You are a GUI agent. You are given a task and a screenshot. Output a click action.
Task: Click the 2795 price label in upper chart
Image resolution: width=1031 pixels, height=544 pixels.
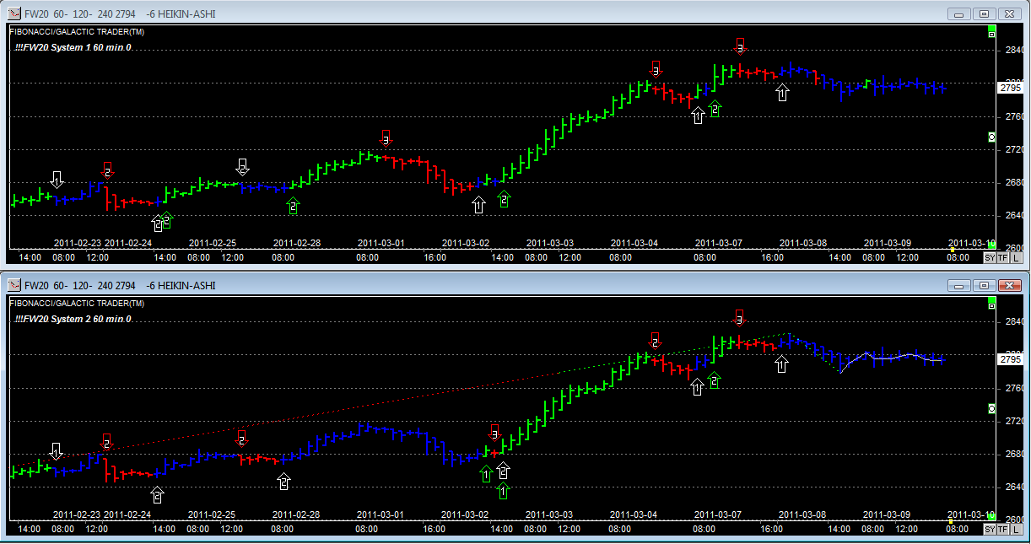(1009, 88)
